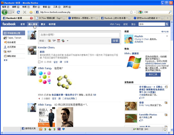The image size is (174, 135).
Task: Open the 檢視 (View) menu
Action: point(26,7)
